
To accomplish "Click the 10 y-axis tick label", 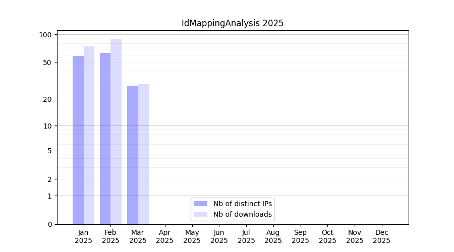I will (x=47, y=126).
